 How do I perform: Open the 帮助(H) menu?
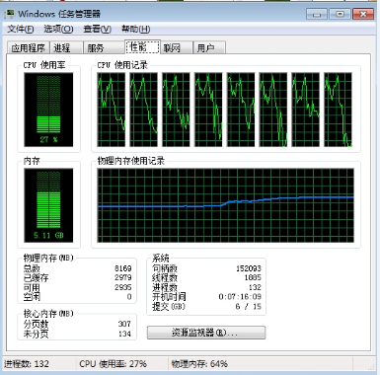pos(135,29)
